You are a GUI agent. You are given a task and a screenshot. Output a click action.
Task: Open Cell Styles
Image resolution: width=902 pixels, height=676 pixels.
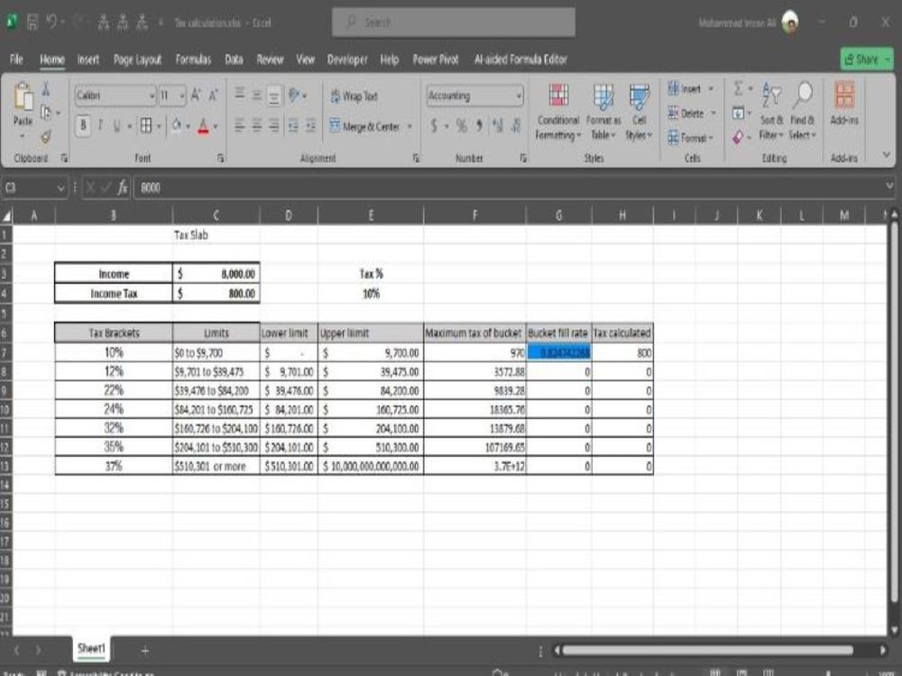(640, 112)
